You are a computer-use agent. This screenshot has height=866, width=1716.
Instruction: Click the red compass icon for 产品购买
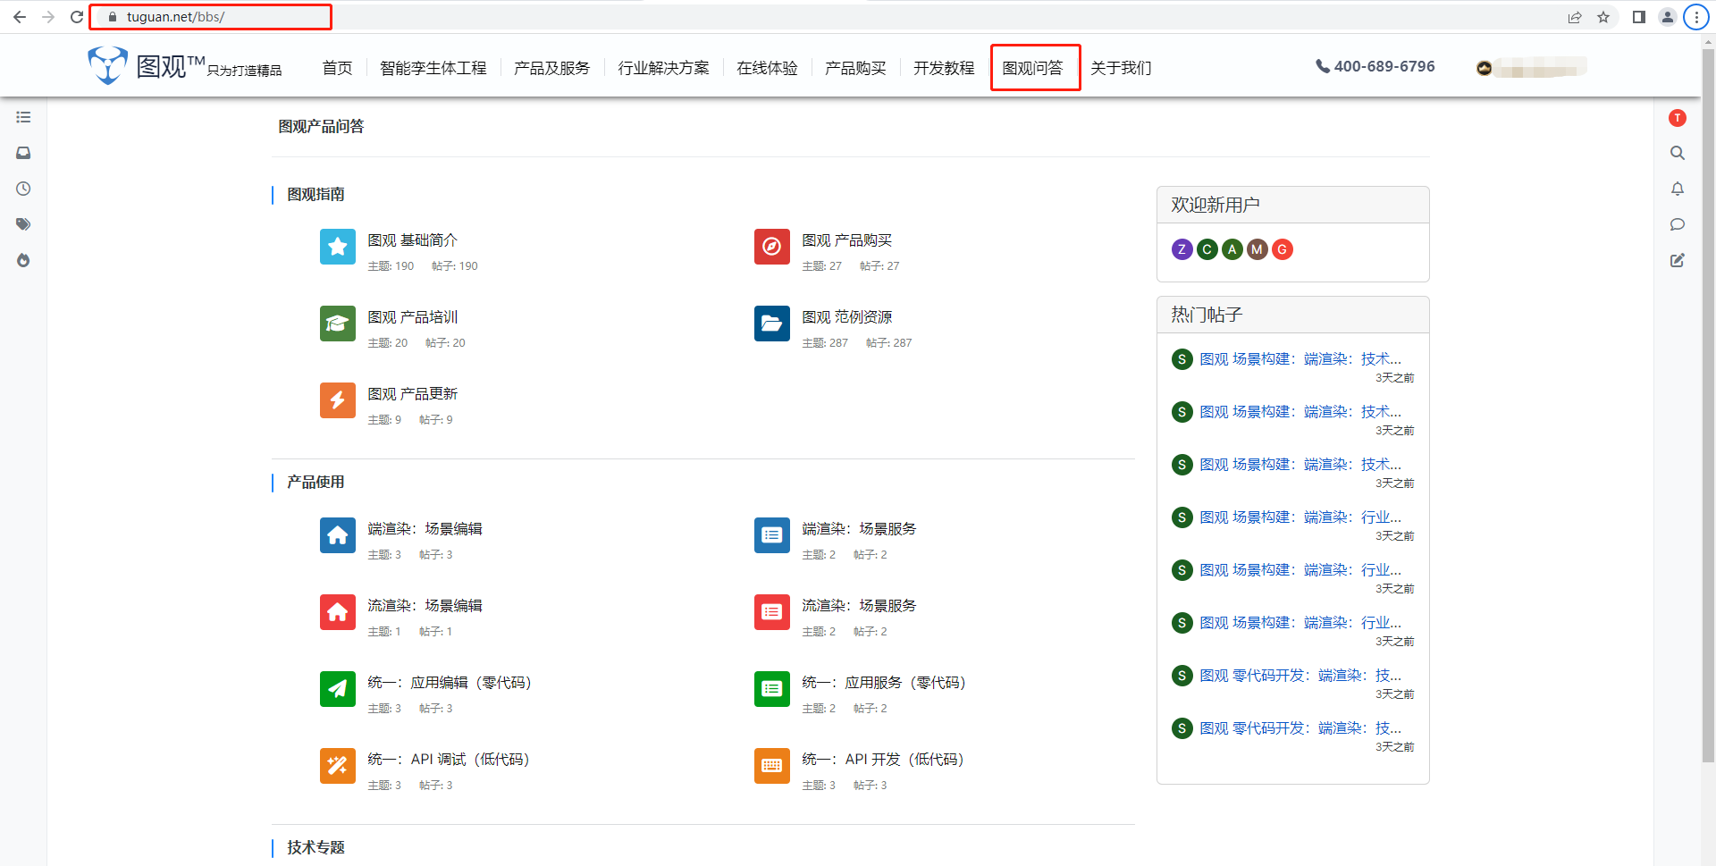(x=772, y=247)
